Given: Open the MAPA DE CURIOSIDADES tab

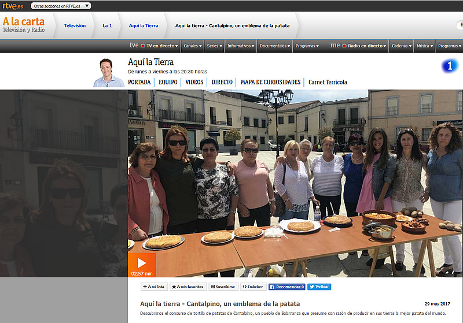Looking at the screenshot, I should click(270, 82).
